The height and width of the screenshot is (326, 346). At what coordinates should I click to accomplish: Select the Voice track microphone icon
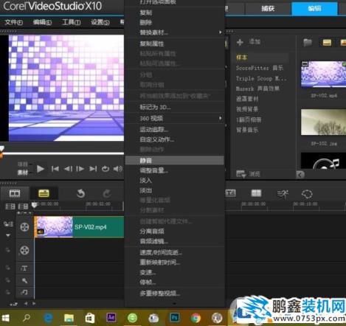[24, 280]
